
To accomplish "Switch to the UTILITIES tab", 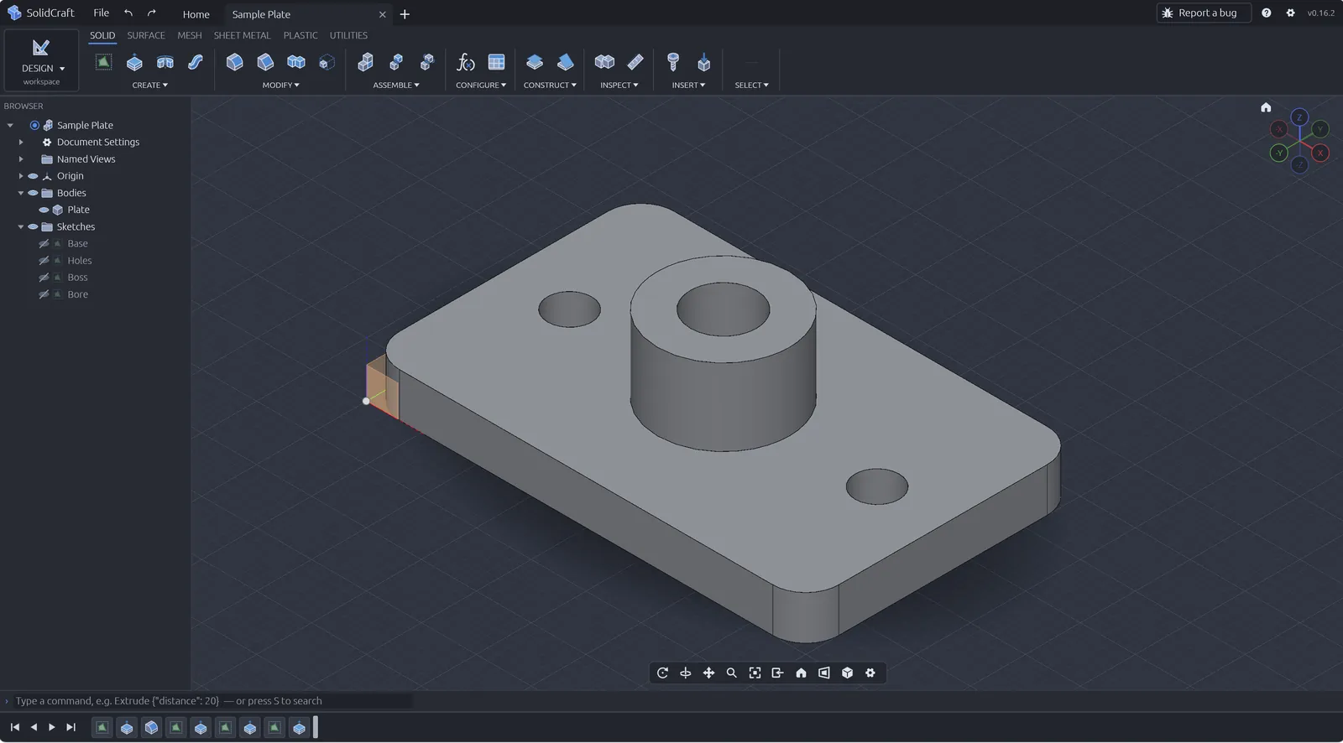I will (x=348, y=35).
